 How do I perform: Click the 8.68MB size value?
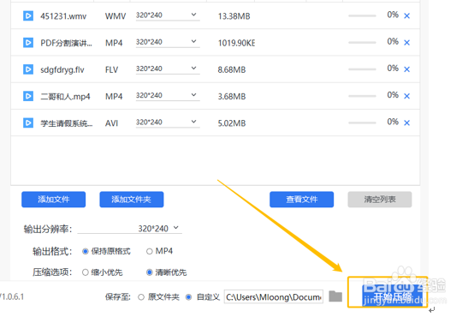click(232, 69)
